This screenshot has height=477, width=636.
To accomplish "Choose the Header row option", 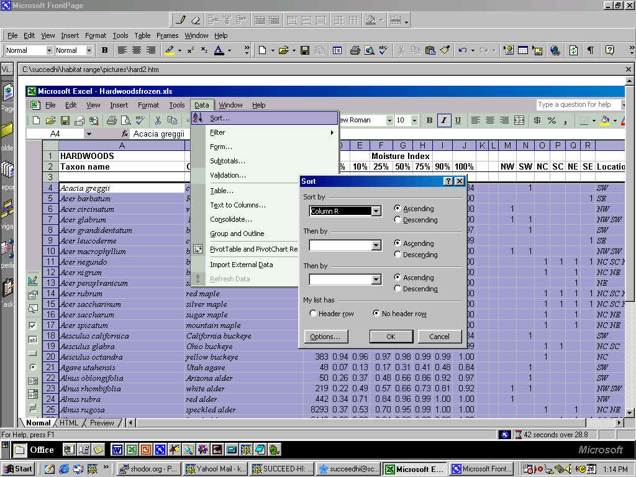I will pos(314,314).
